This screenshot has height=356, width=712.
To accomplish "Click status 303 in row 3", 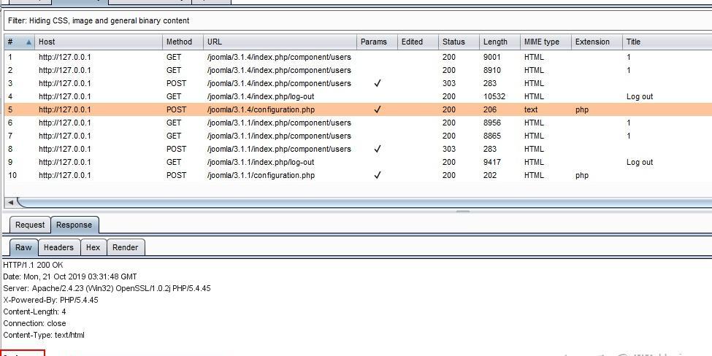I will point(449,83).
